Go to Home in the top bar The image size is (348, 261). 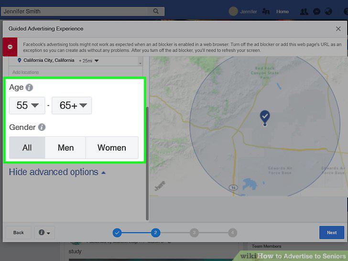pos(283,11)
